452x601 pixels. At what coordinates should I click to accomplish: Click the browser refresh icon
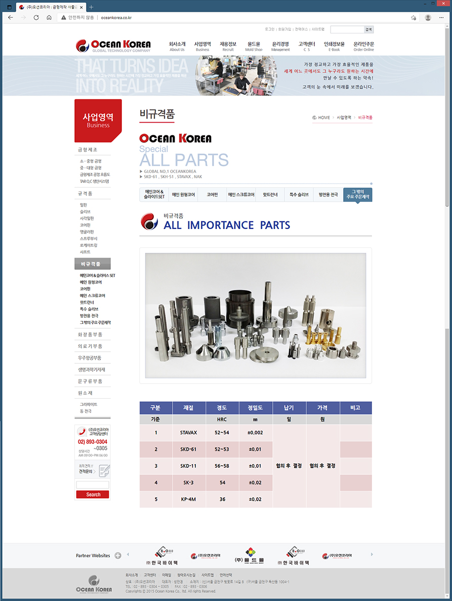pos(36,17)
